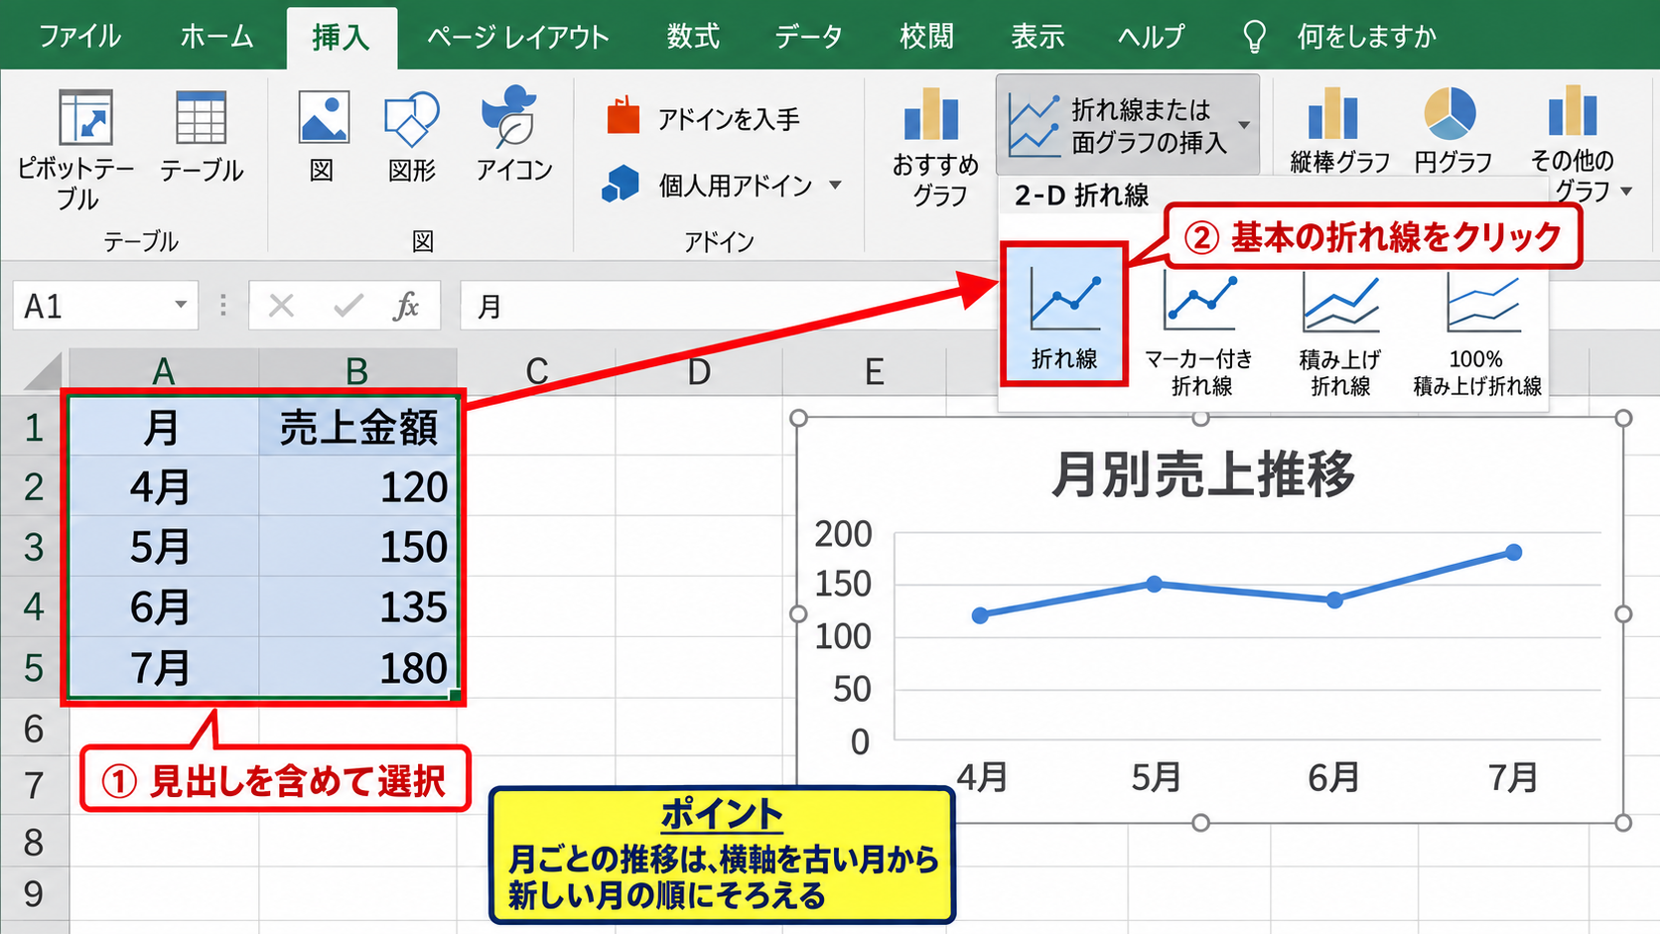Click the horizontal axis label 6月 in chart
This screenshot has width=1660, height=934.
[1332, 777]
